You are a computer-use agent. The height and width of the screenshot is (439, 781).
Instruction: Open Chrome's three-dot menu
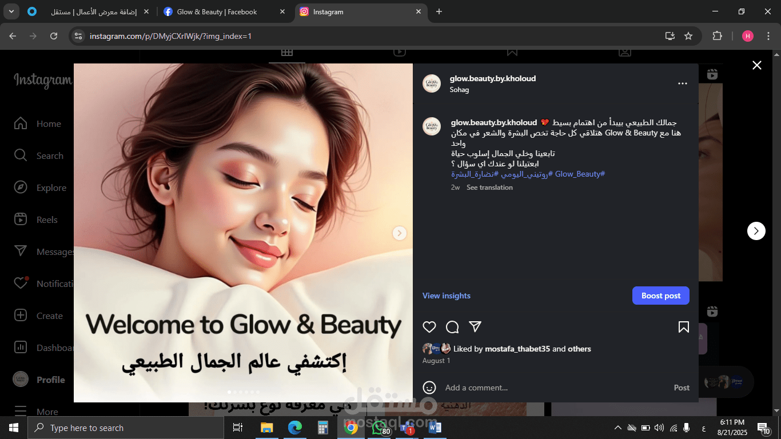coord(768,36)
